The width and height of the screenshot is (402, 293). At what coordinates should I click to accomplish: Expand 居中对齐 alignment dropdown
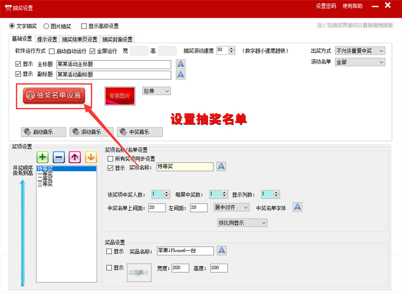pyautogui.click(x=231, y=207)
